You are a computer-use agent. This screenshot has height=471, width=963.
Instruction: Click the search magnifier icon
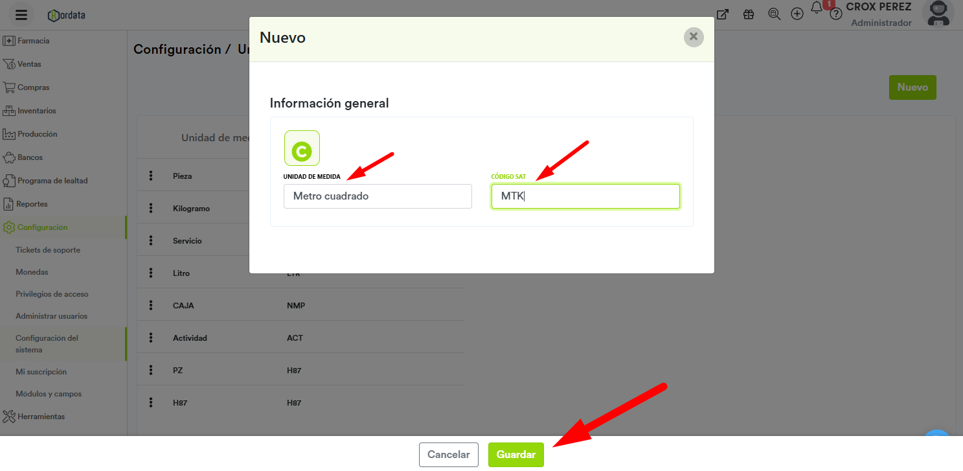click(774, 14)
